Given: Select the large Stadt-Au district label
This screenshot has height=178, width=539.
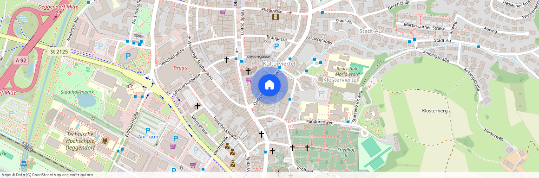Looking at the screenshot, I should pyautogui.click(x=371, y=31).
